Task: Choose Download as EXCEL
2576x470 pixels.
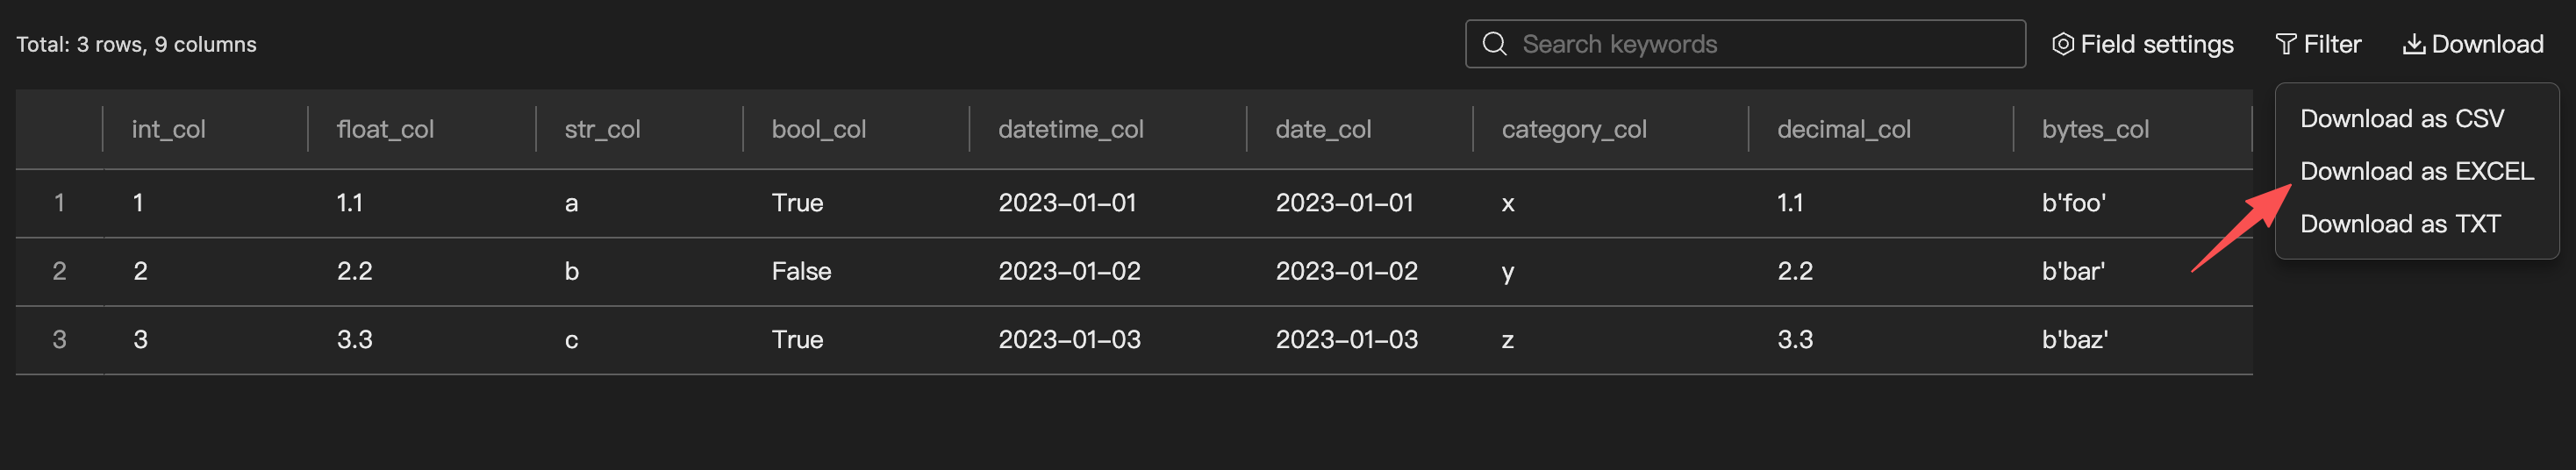Action: (x=2416, y=171)
